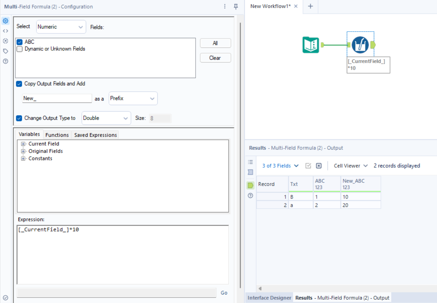Disable Copy Output Fields and Add
Screen dimensions: 437x303
(19, 84)
